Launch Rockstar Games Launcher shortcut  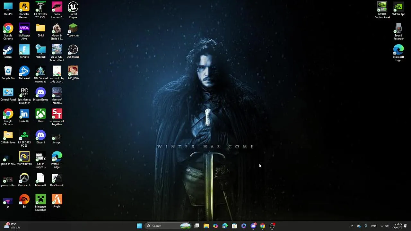tap(24, 10)
